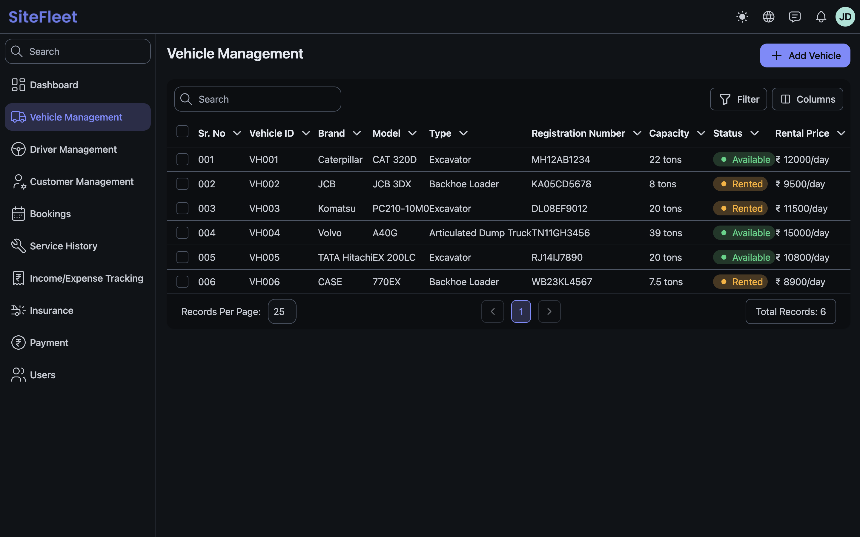Open language globe icon
Image resolution: width=860 pixels, height=537 pixels.
(768, 17)
